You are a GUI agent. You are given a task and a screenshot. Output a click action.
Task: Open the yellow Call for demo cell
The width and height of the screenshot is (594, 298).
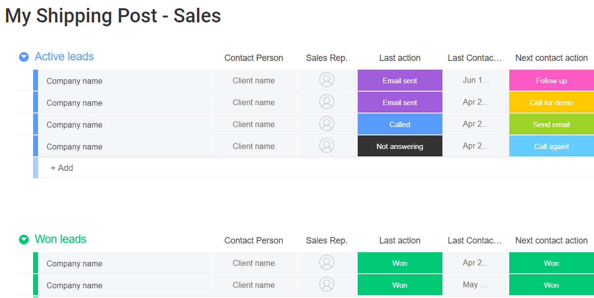tap(552, 102)
